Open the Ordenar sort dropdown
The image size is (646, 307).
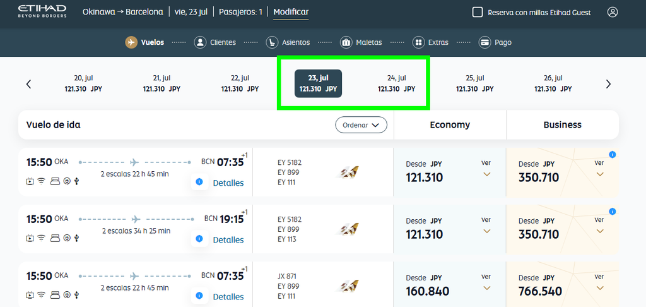pos(361,125)
